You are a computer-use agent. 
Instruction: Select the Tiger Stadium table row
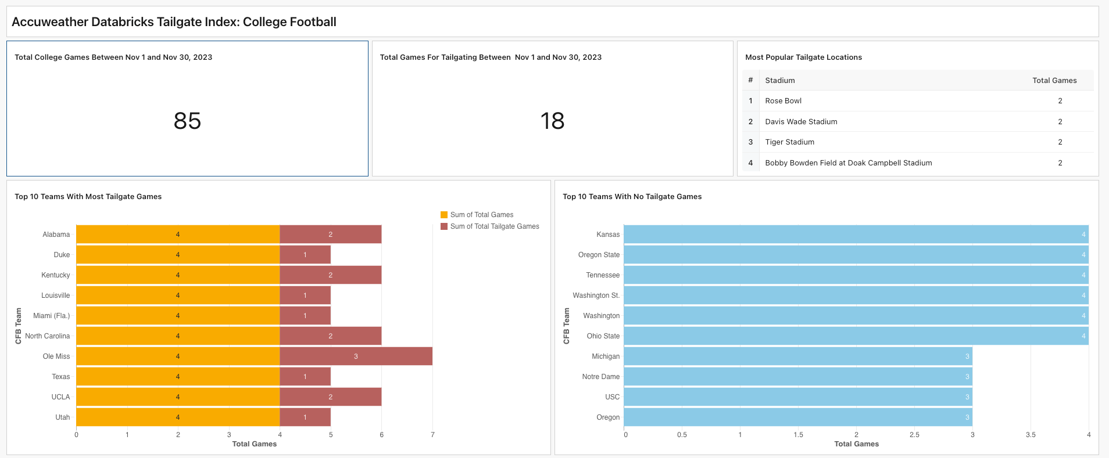coord(789,142)
